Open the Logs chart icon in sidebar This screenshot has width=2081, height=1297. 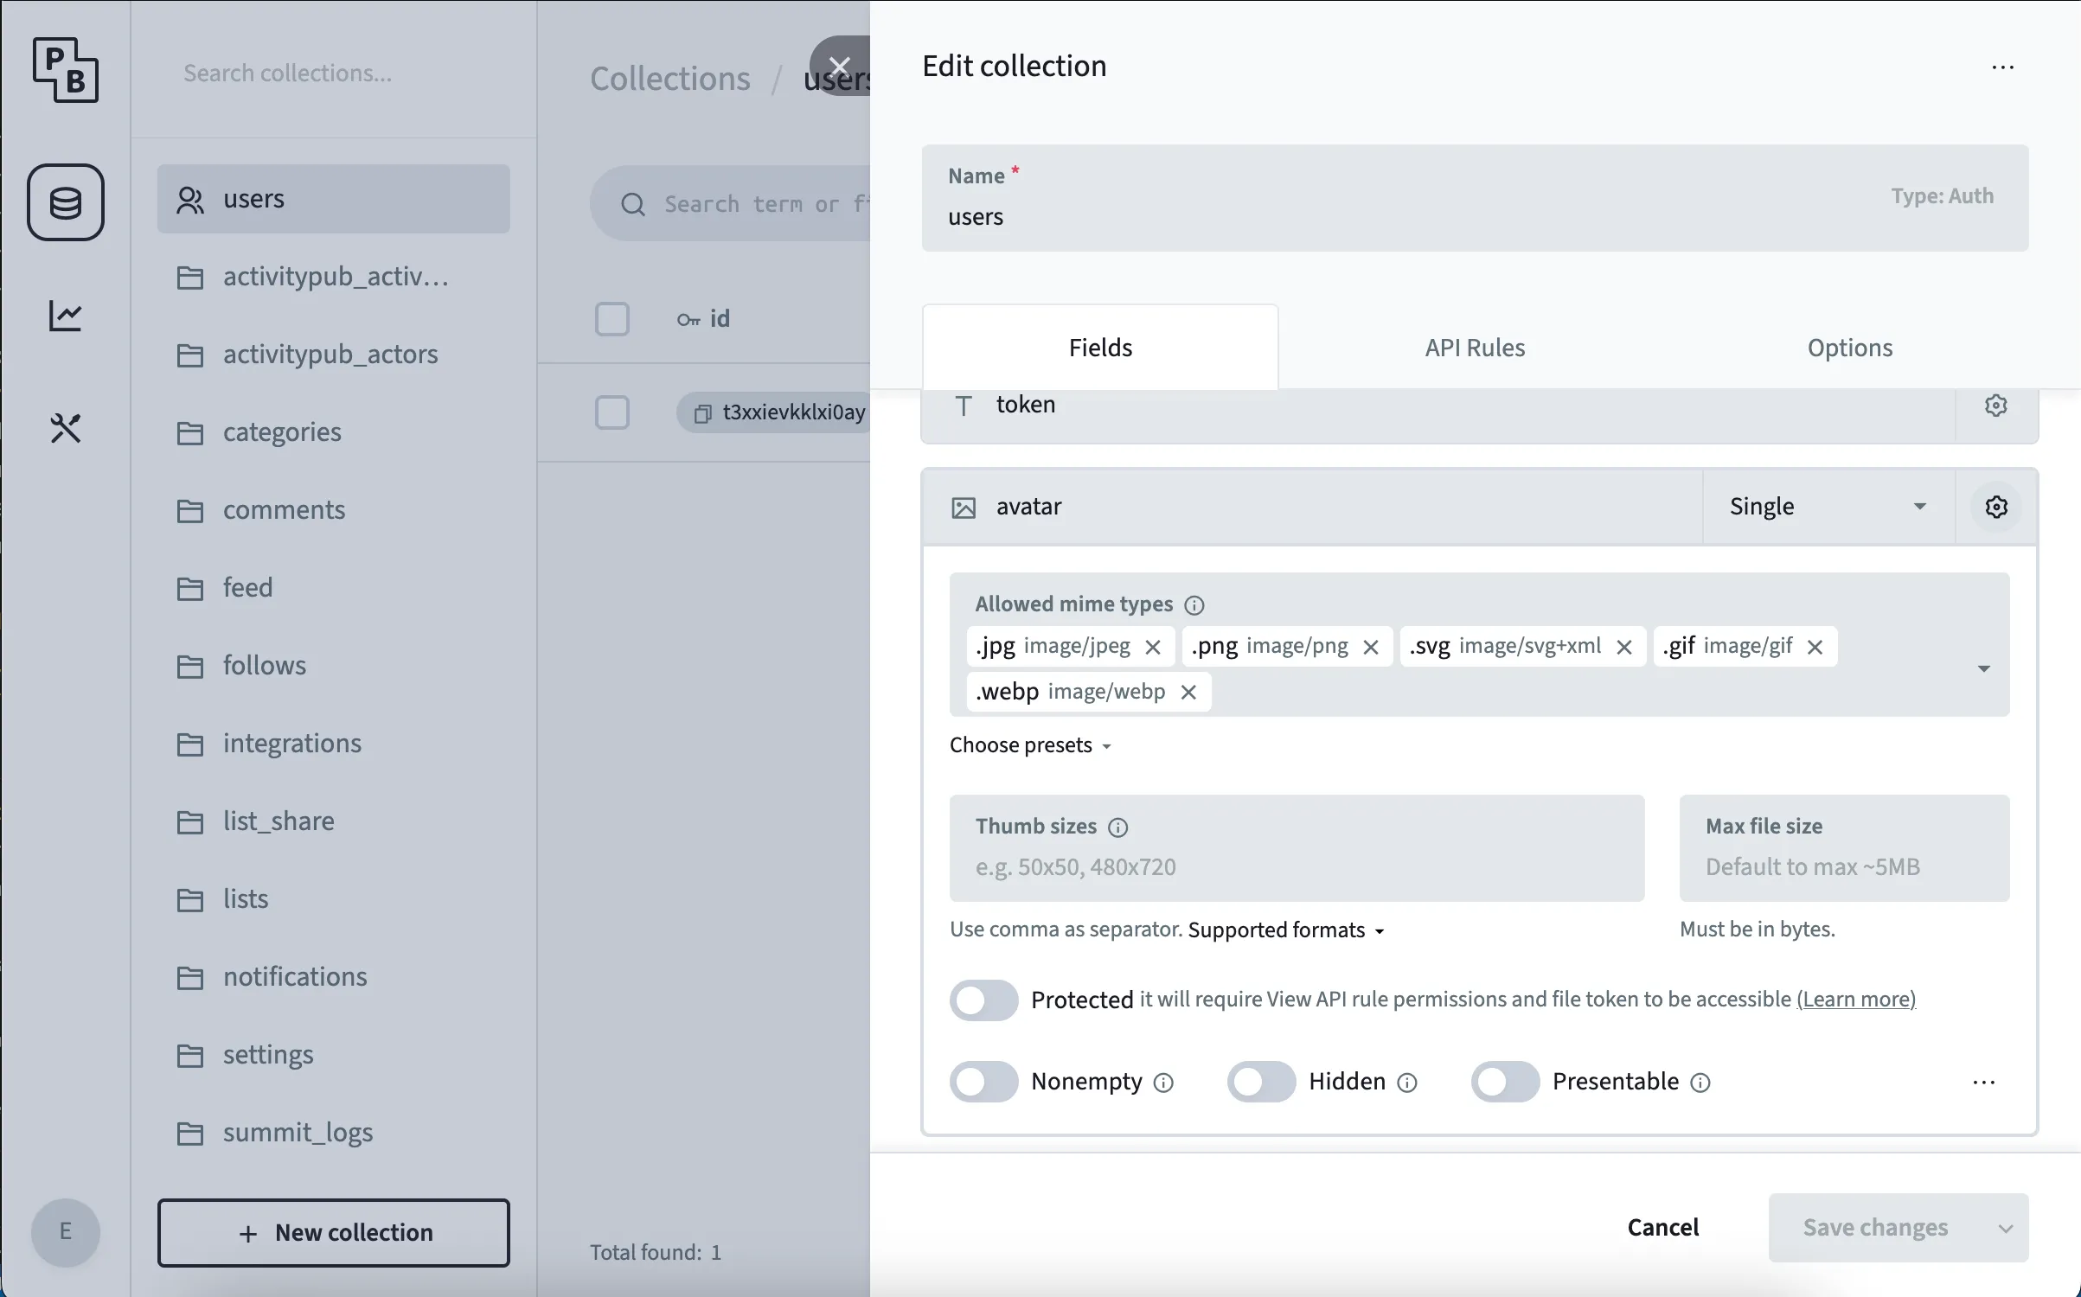point(66,316)
